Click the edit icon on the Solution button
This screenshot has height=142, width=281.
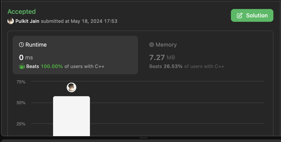pyautogui.click(x=240, y=15)
